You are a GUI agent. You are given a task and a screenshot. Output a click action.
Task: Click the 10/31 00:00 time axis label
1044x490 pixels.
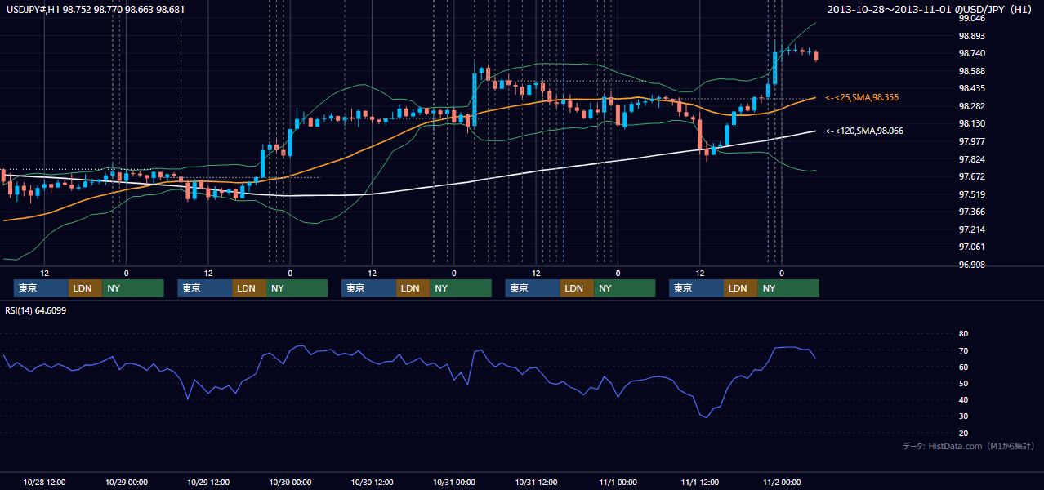pos(454,482)
